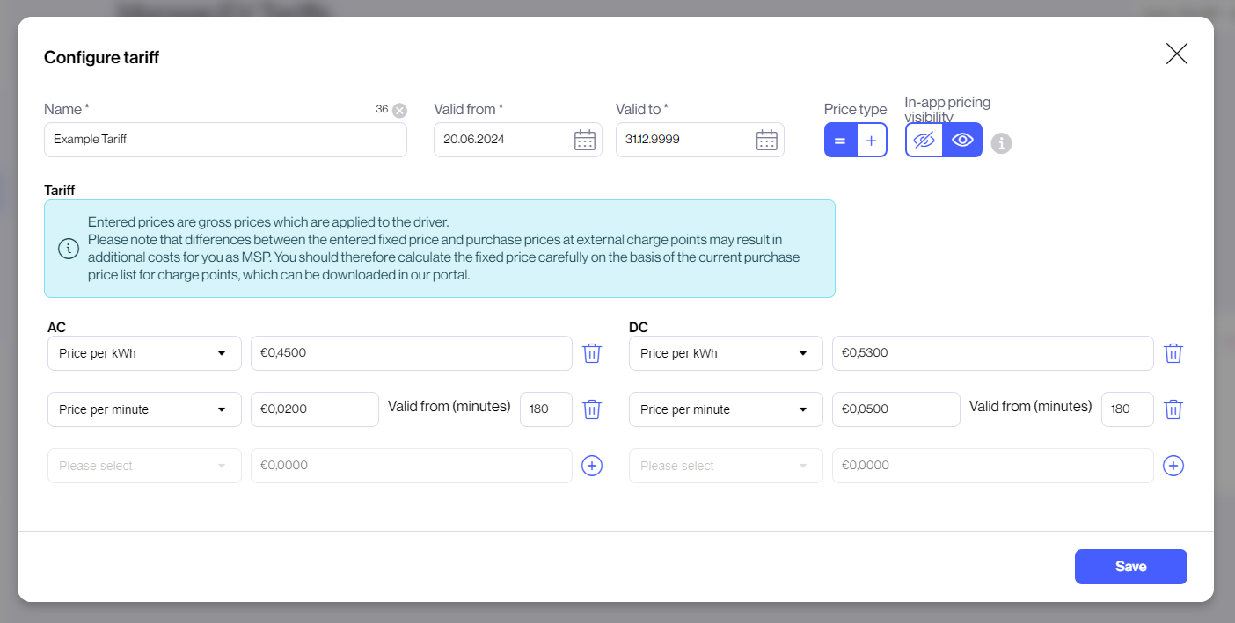Show in-app pricing with eye toggle

[962, 140]
